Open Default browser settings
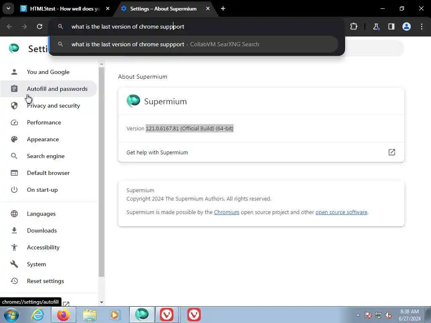 click(x=48, y=173)
